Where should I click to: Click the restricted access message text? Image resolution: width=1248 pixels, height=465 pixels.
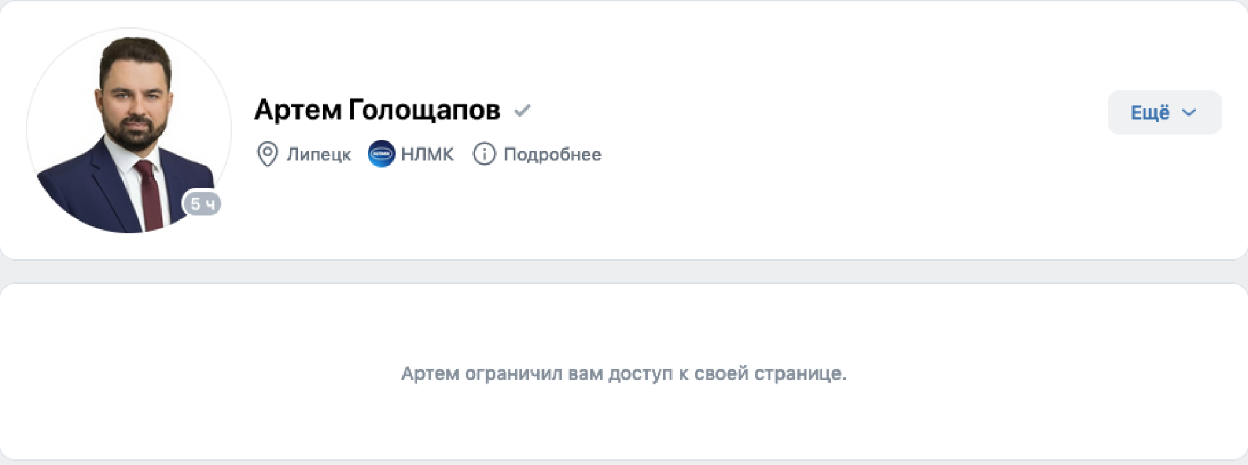tap(623, 373)
